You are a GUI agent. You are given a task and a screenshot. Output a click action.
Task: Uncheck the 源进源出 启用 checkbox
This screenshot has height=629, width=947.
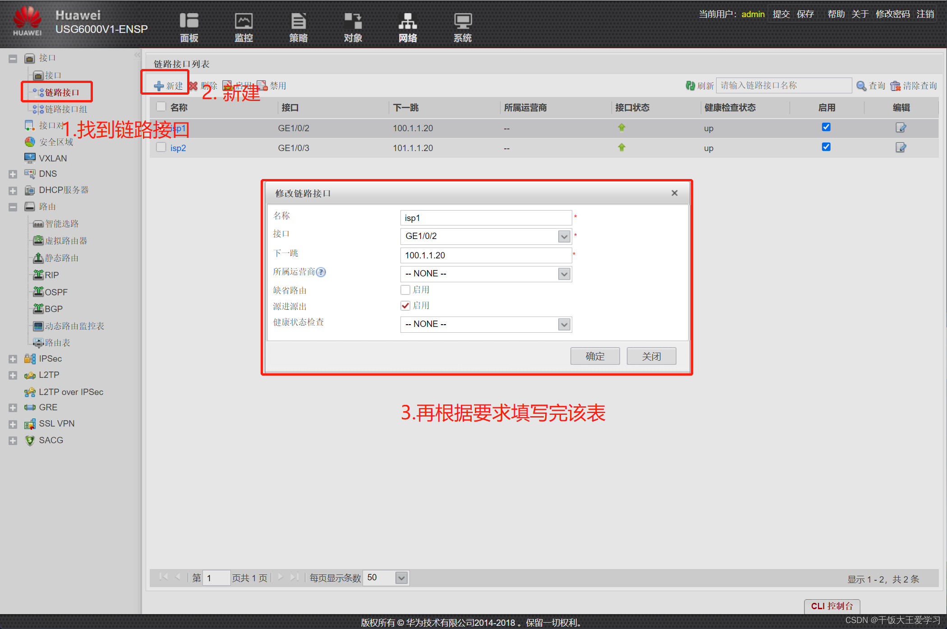[405, 306]
